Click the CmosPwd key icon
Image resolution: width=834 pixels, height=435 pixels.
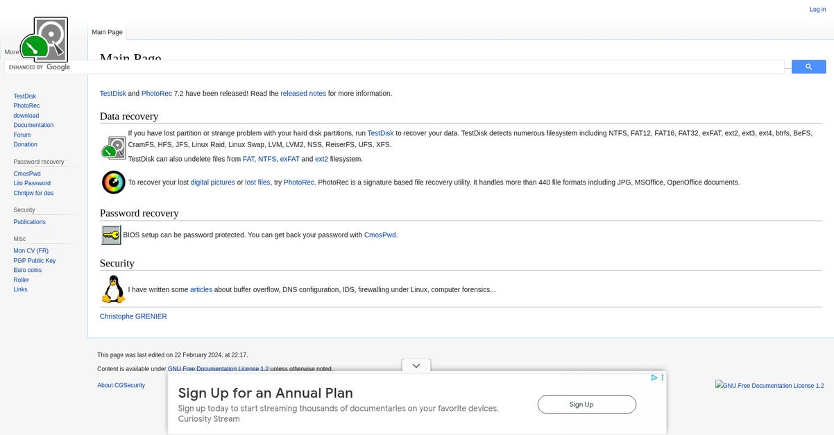pos(111,235)
